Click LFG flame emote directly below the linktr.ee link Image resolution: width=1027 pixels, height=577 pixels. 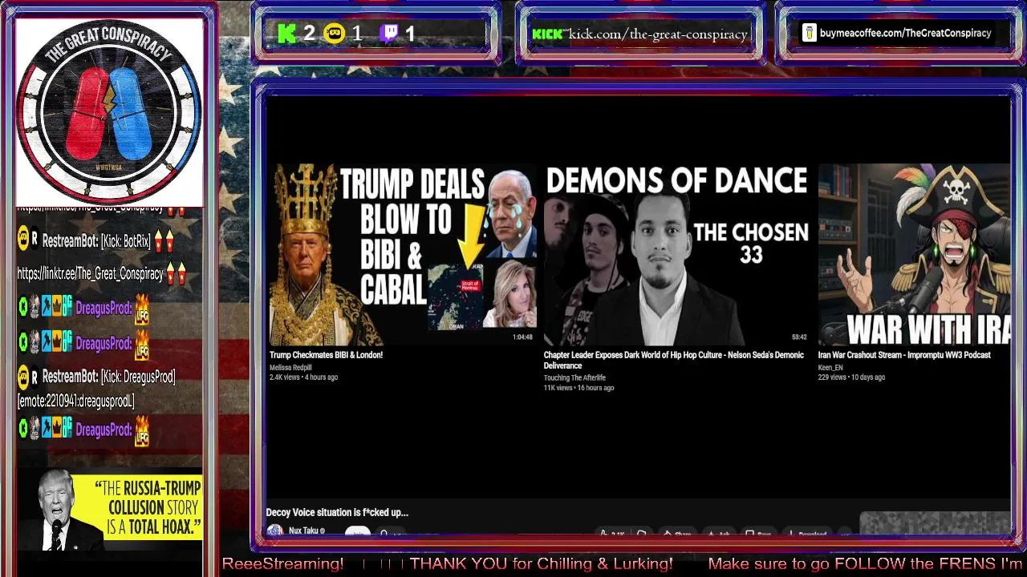(x=142, y=309)
